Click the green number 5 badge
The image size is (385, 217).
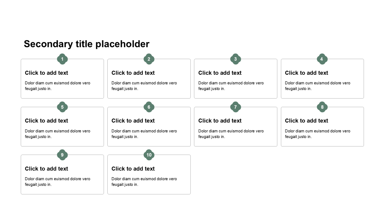click(62, 107)
